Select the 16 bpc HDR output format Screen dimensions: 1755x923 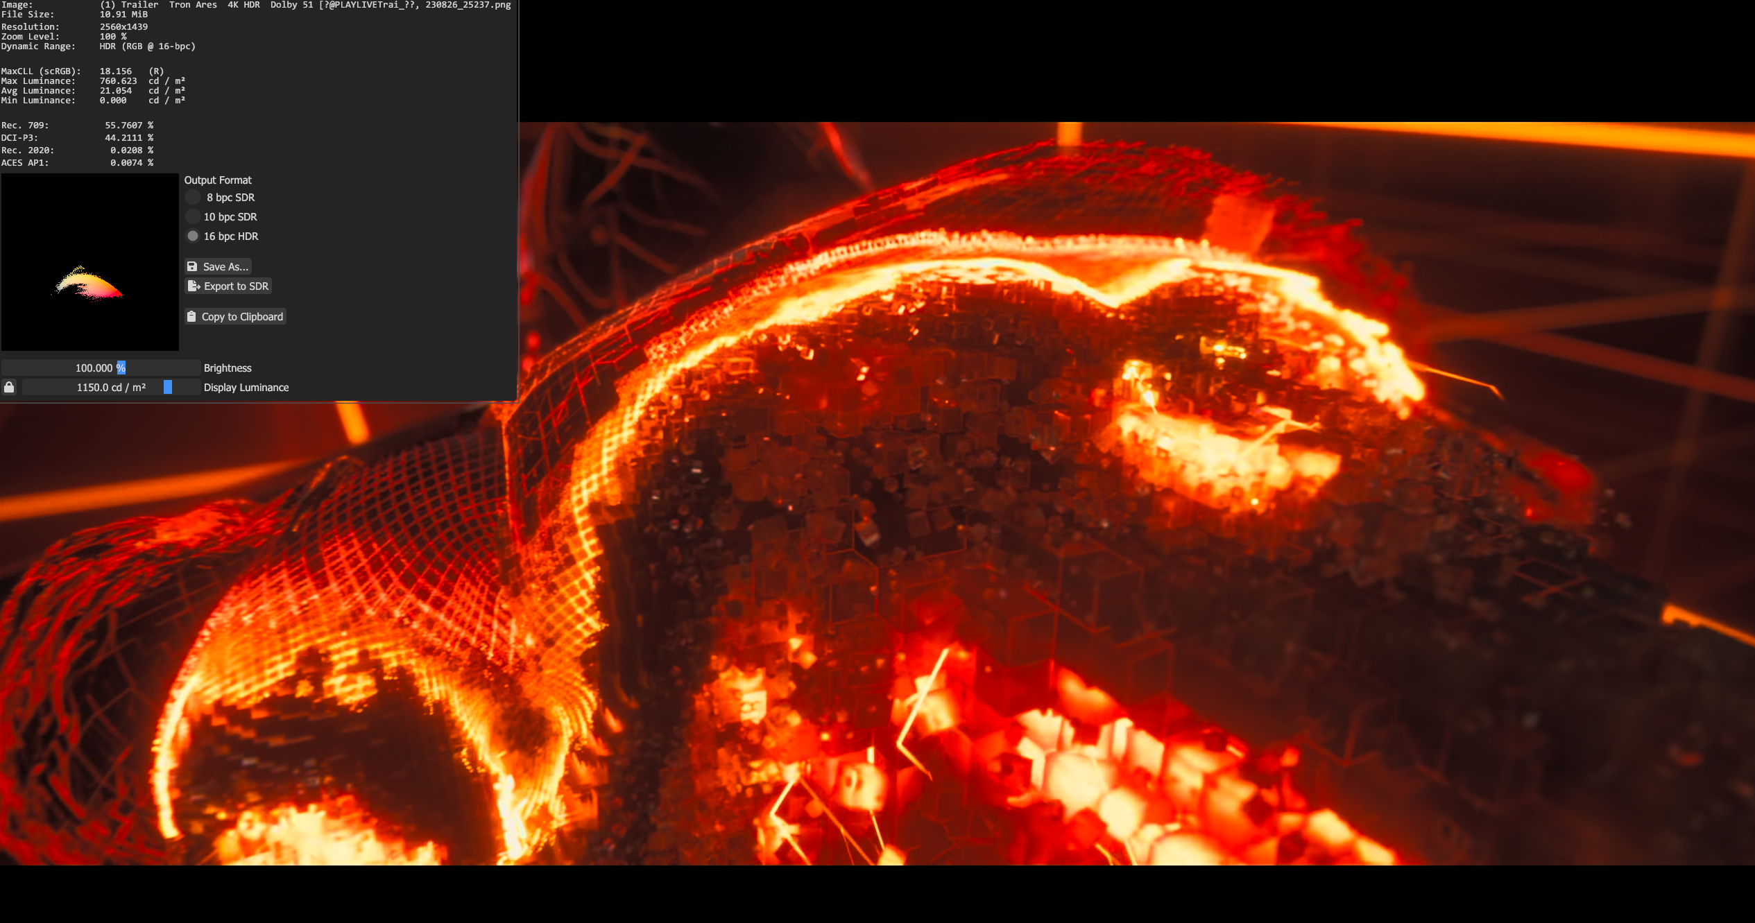[x=193, y=236]
